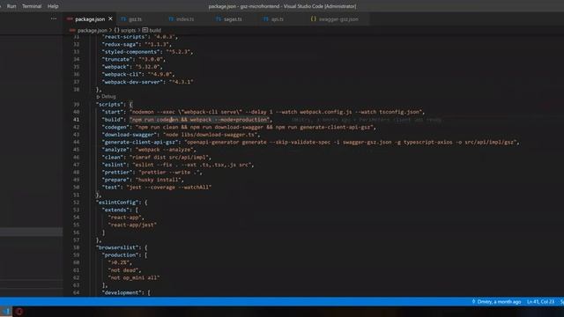This screenshot has width=564, height=317.
Task: Click the "download-swagger" script key
Action: coord(130,135)
